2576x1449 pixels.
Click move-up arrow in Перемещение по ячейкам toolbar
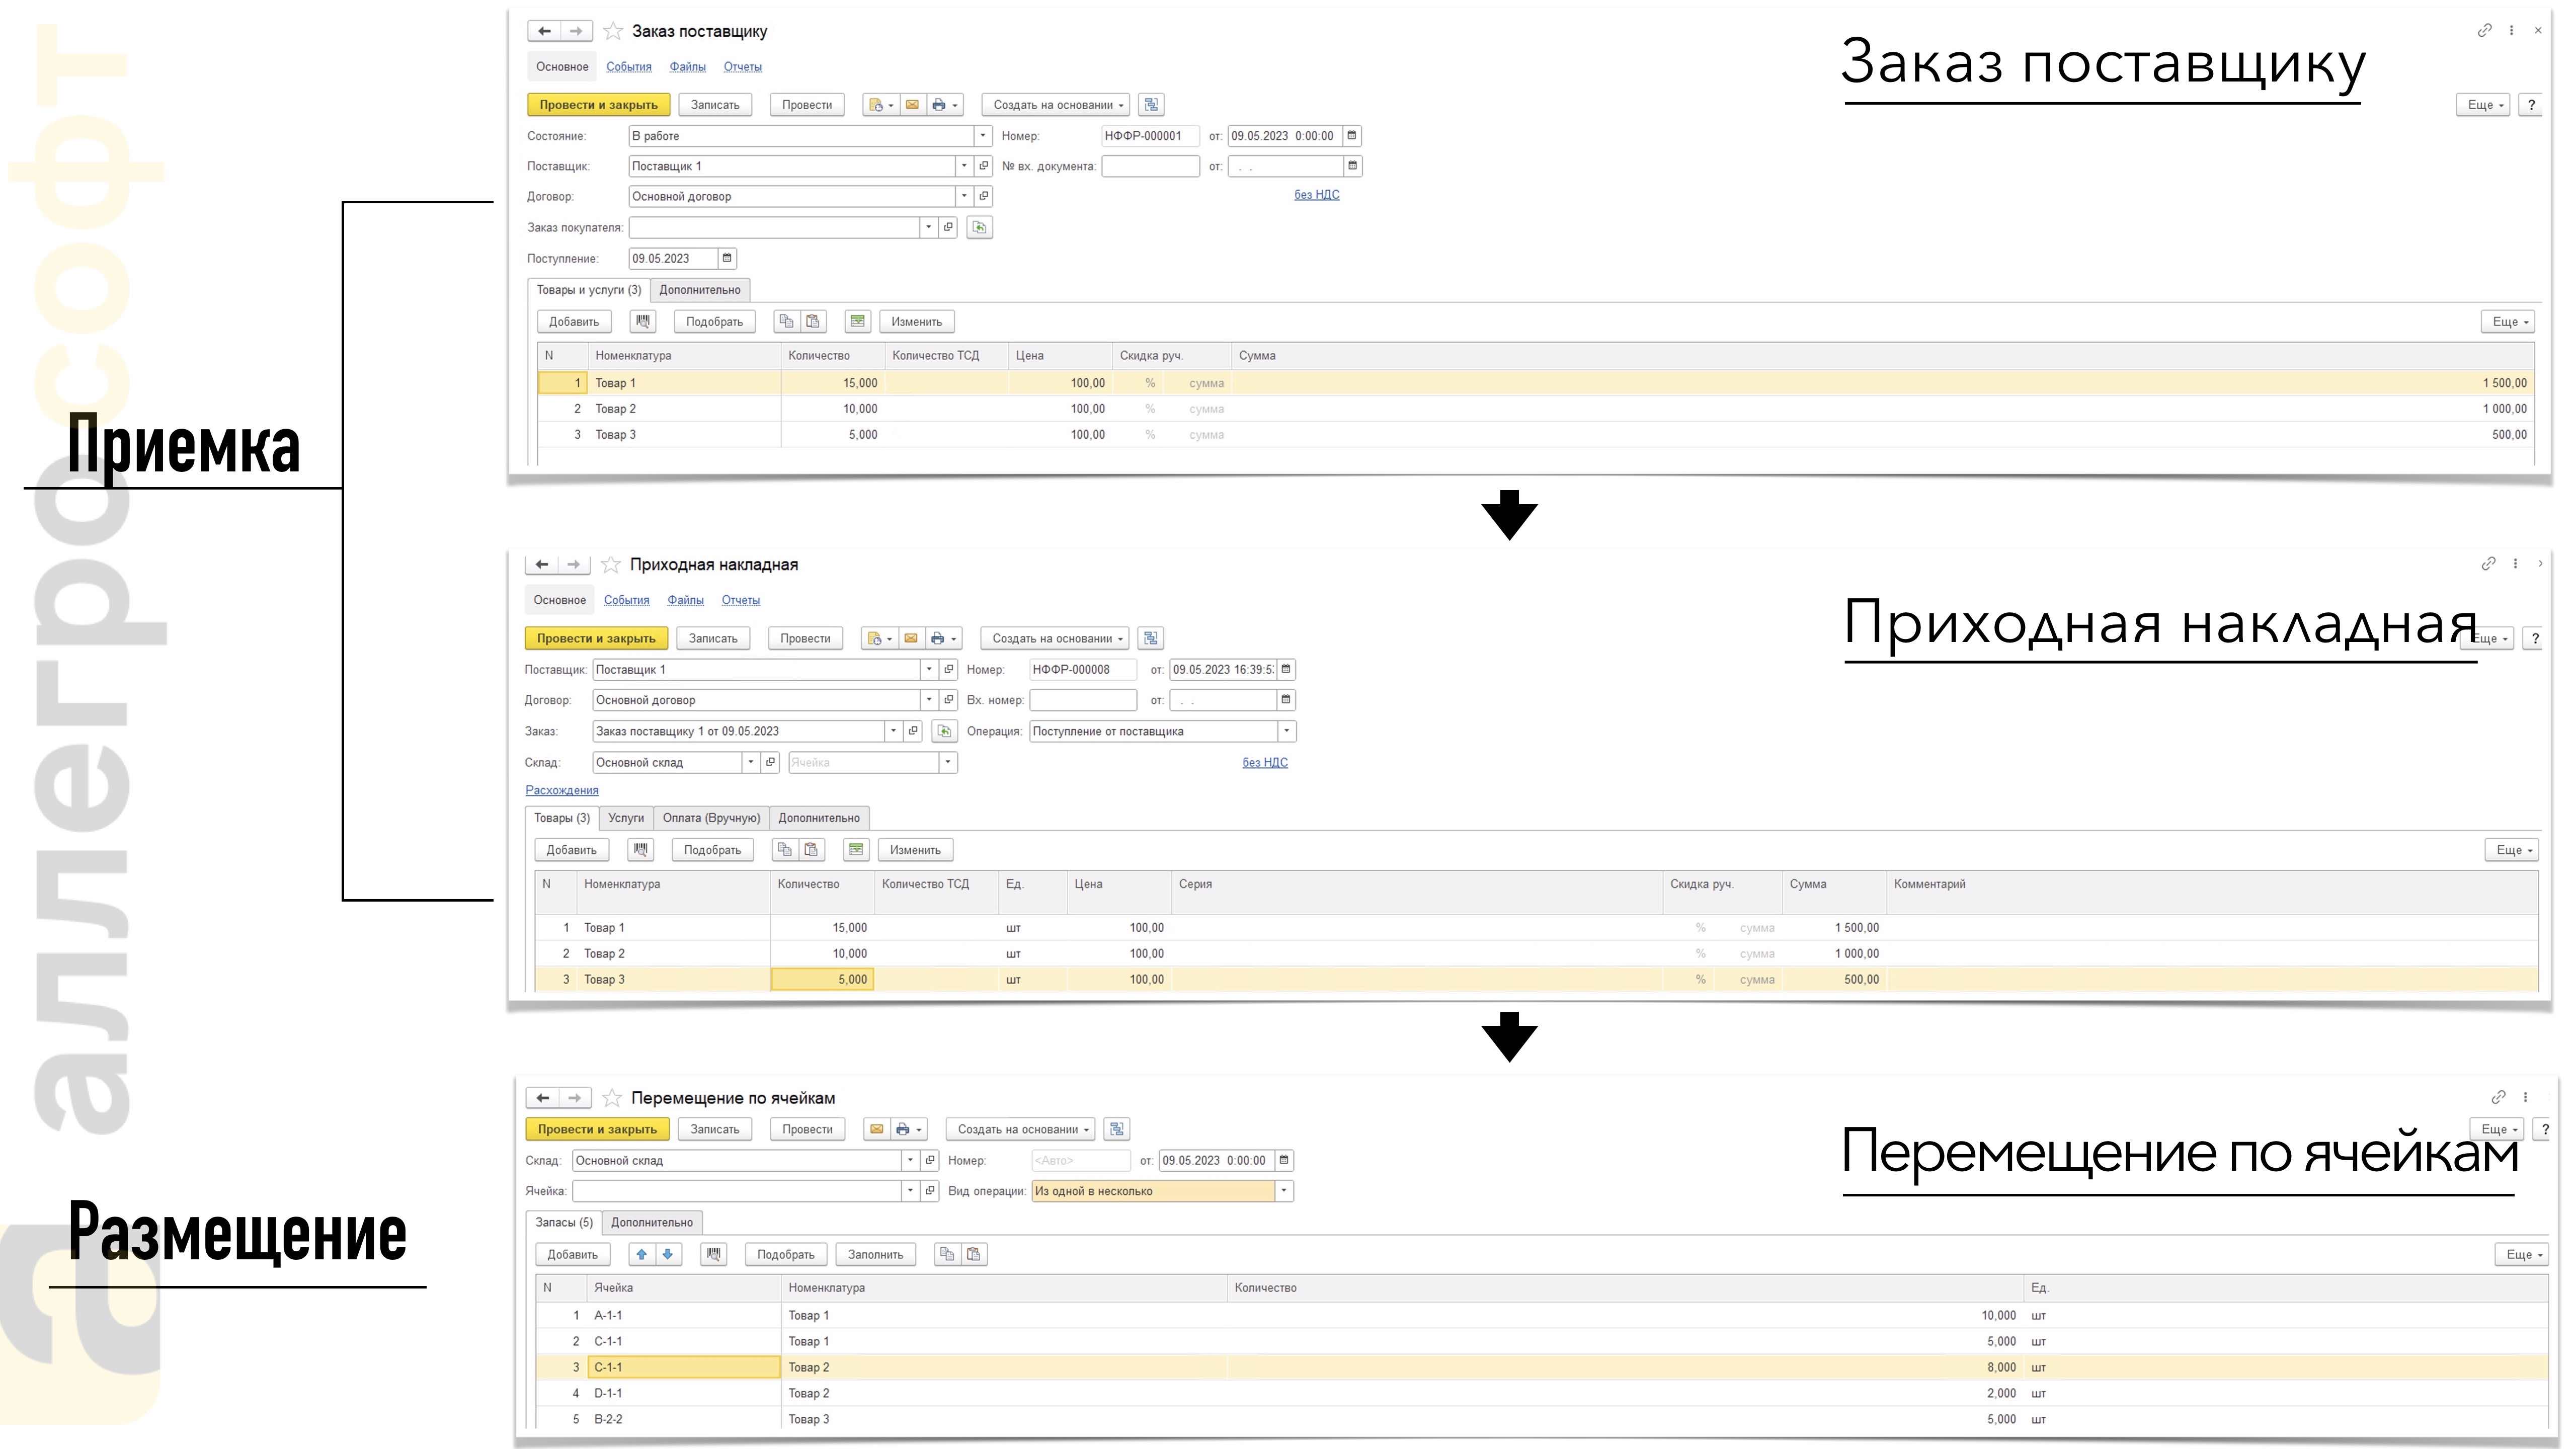pos(642,1255)
